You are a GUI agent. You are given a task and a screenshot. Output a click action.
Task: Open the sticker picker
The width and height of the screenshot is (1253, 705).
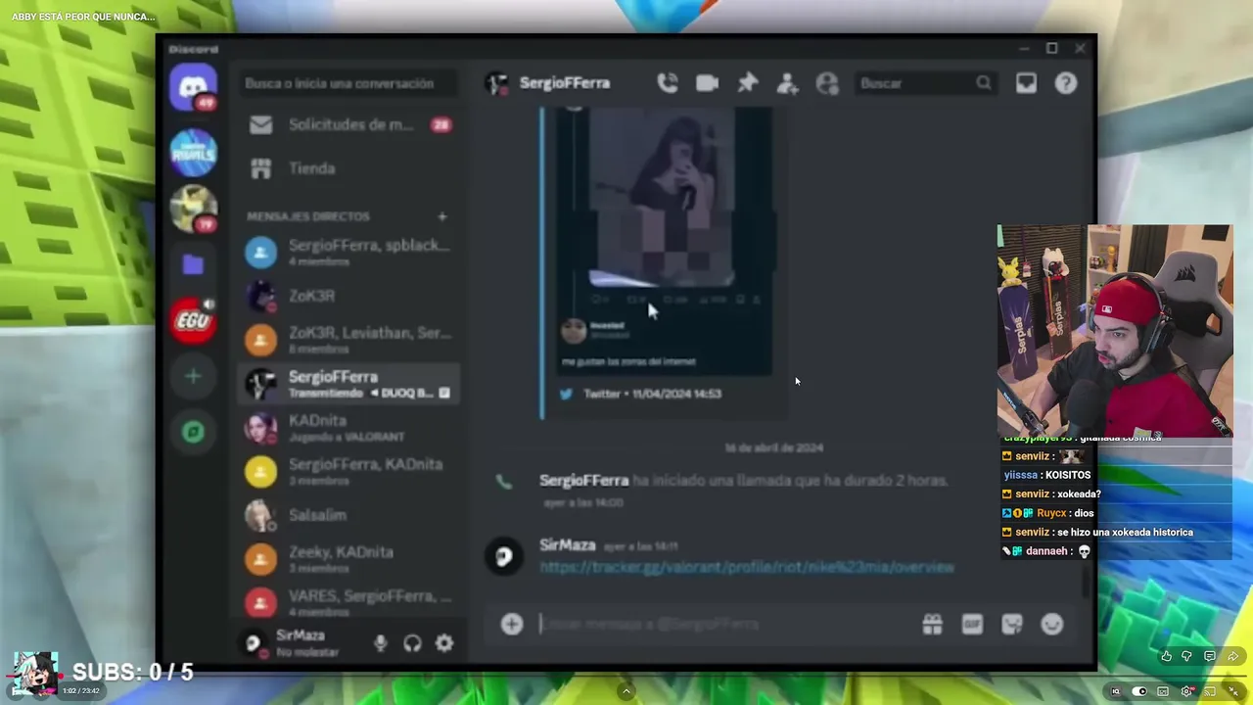pyautogui.click(x=1012, y=624)
